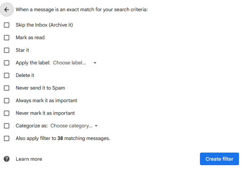Check the Categorize as checkbox
246x173 pixels.
6,126
